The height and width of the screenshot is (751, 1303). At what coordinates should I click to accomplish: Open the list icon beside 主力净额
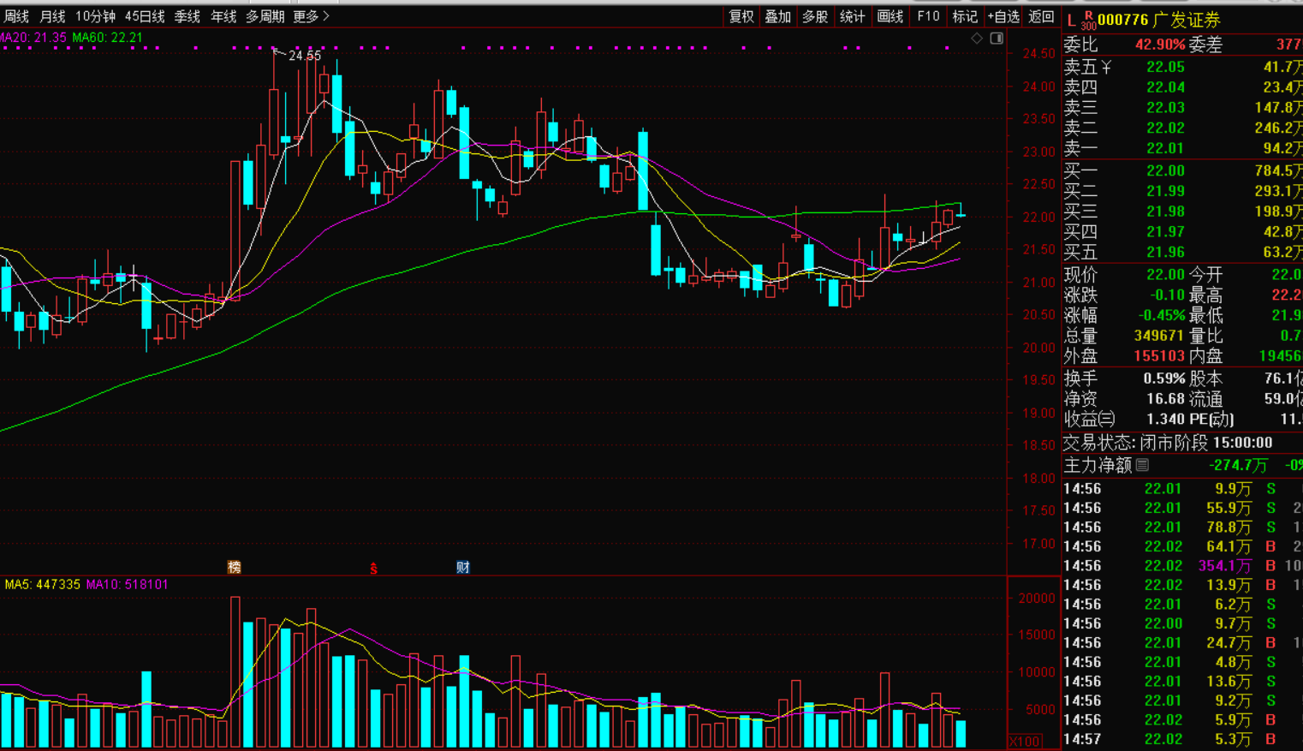point(1142,465)
